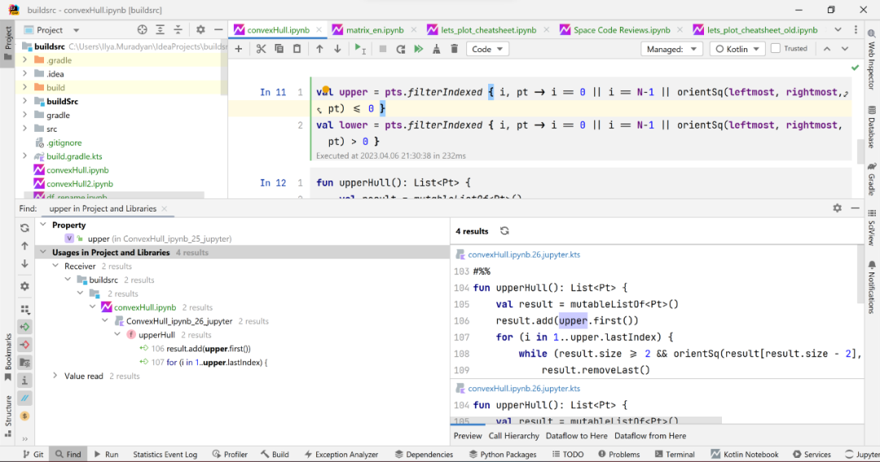Click the usage line 106 result.add(upper.first())
Screen dimensions: 880x462
tap(200, 348)
